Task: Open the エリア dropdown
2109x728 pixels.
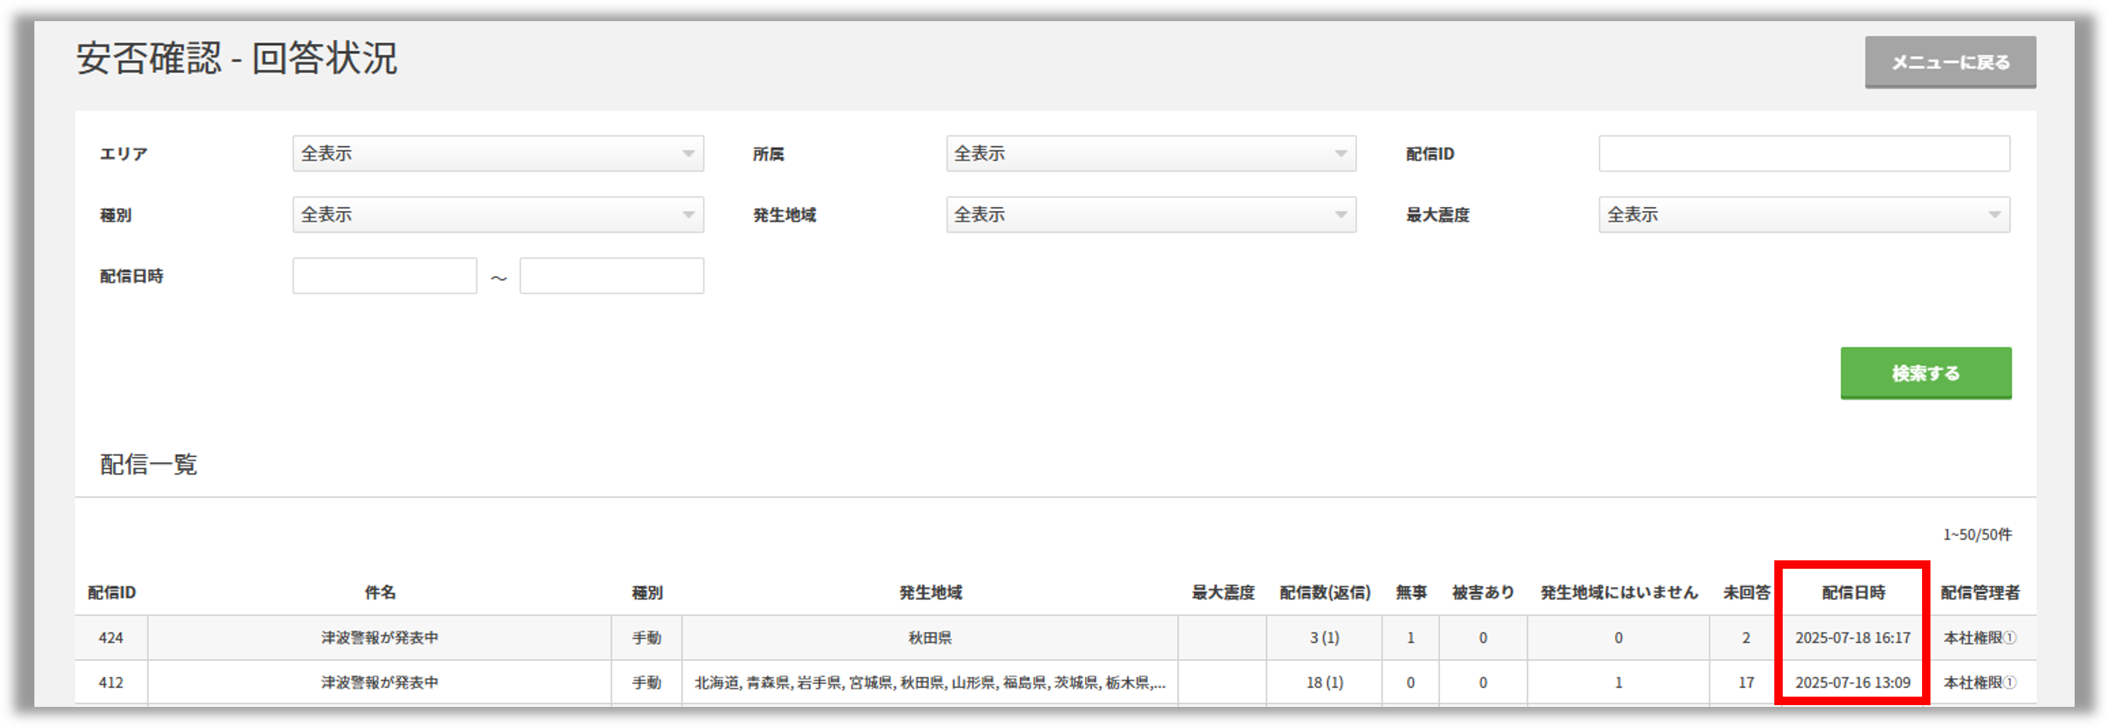Action: (498, 153)
